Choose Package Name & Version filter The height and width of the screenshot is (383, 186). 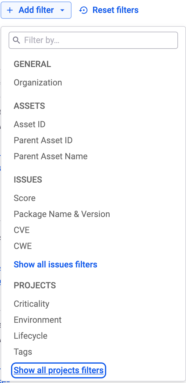[62, 214]
